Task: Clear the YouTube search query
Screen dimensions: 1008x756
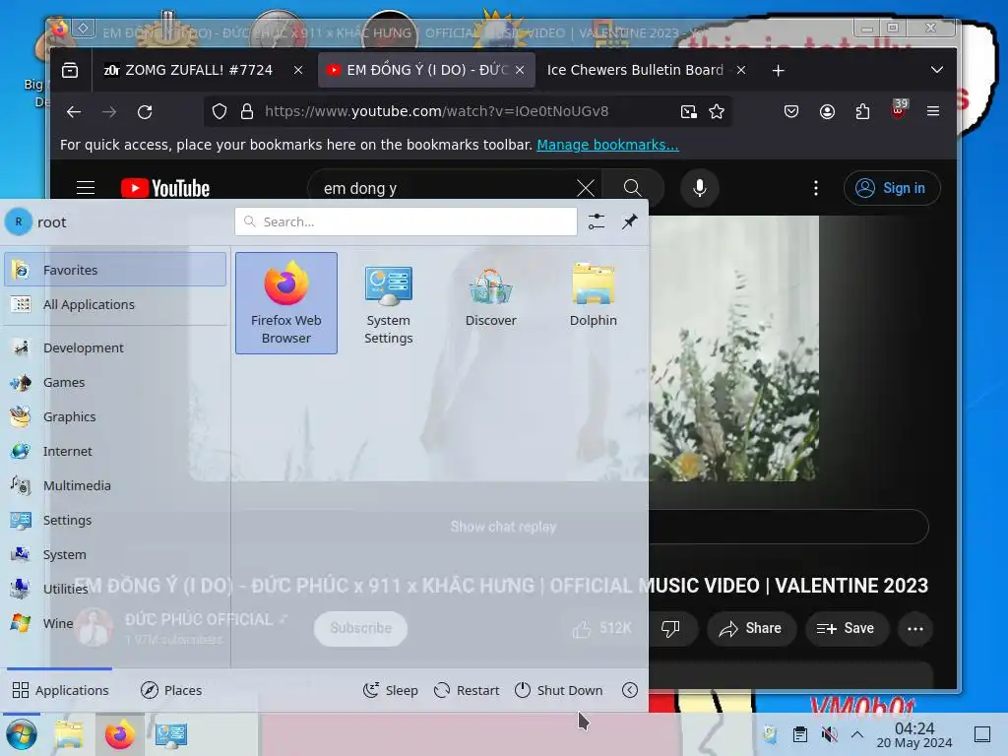Action: [585, 188]
